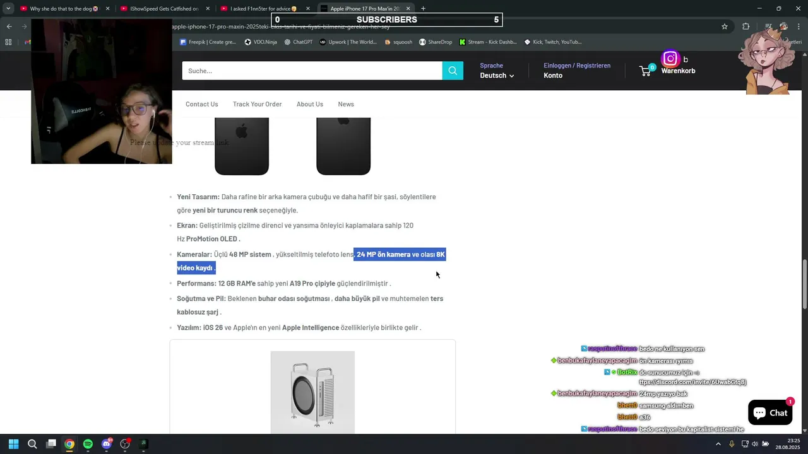The width and height of the screenshot is (808, 454).
Task: Click the Instagram overlay icon
Action: tap(670, 59)
